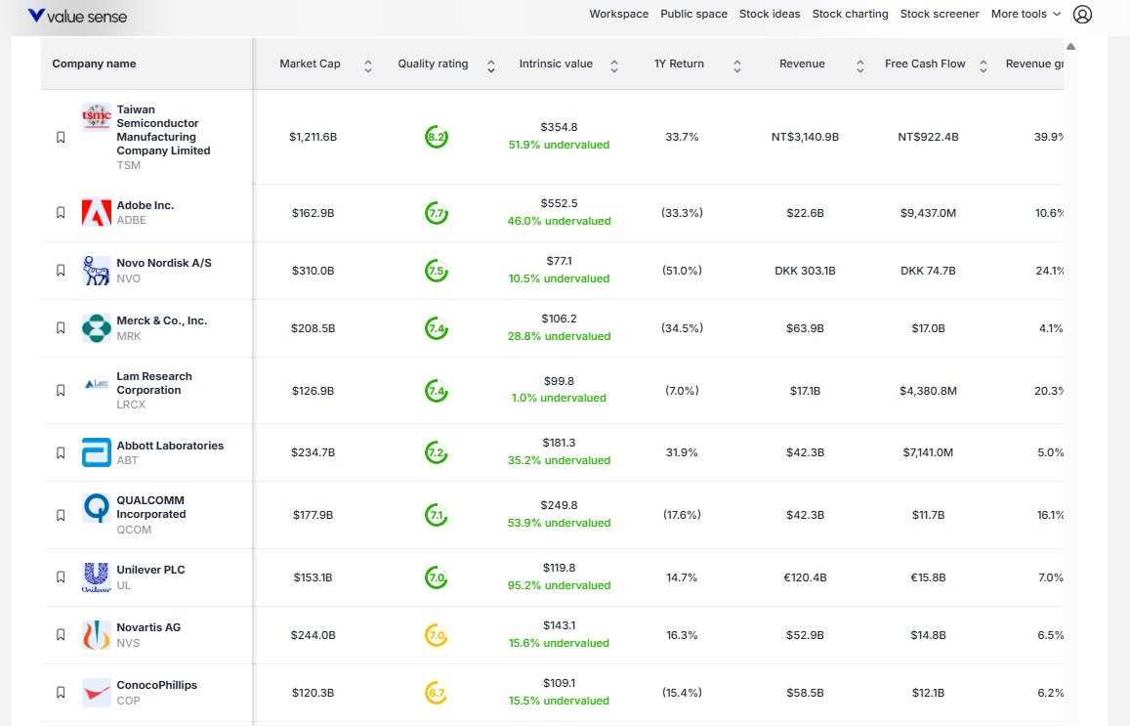Click the Lam Research company logo
The image size is (1130, 726).
(x=97, y=384)
